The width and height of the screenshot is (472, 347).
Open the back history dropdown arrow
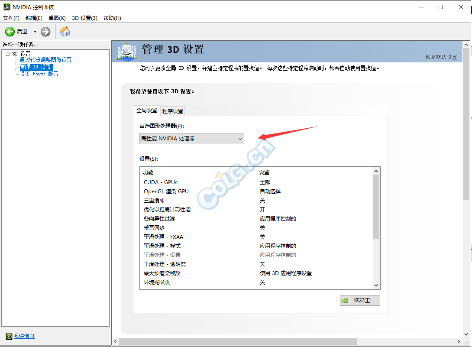coord(35,32)
